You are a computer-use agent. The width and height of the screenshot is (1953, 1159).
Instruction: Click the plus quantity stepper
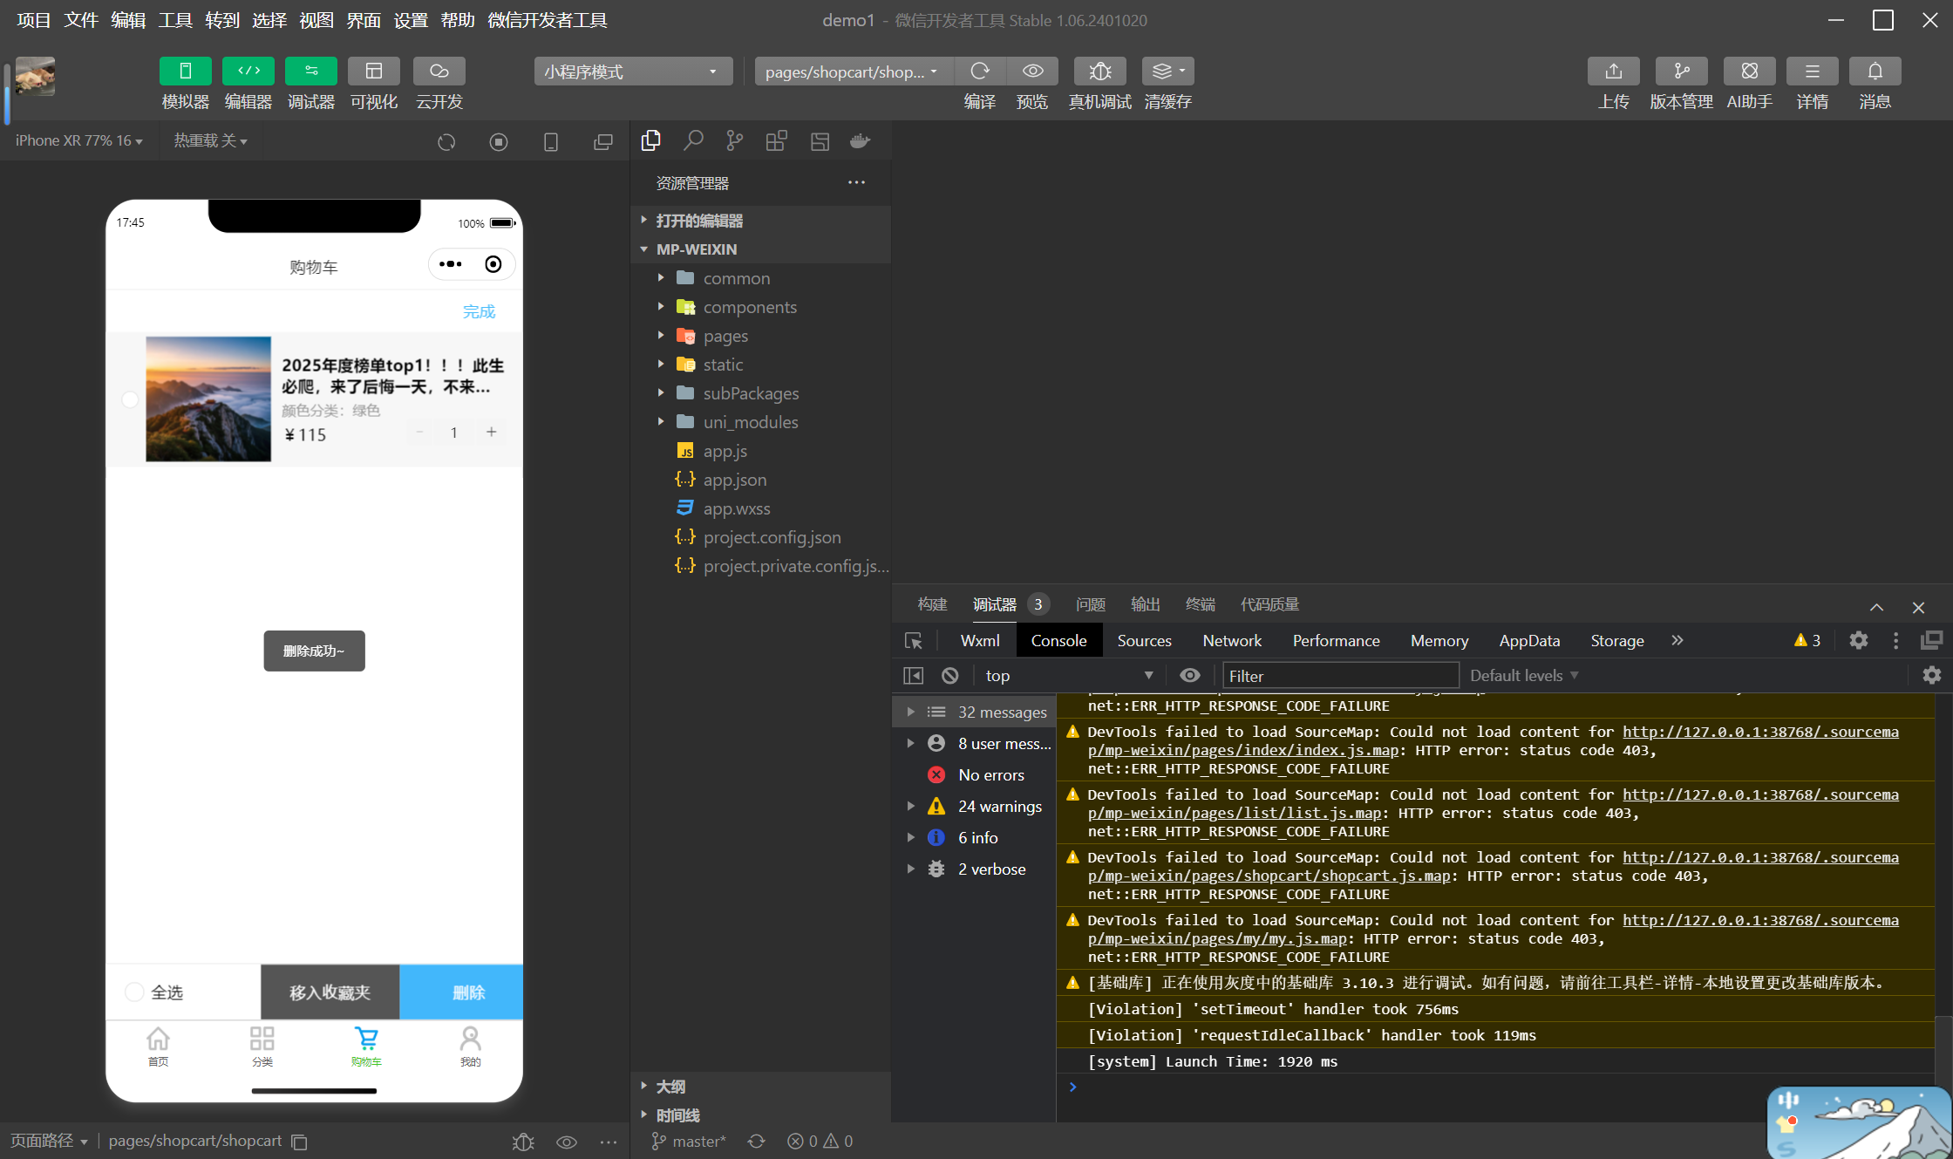point(491,432)
